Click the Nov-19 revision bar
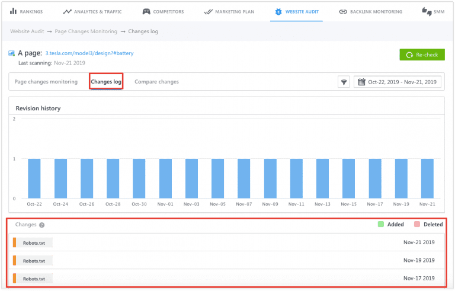 [401, 178]
